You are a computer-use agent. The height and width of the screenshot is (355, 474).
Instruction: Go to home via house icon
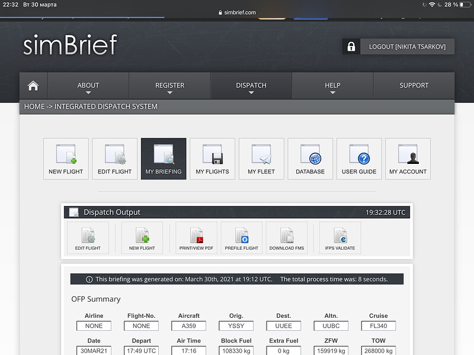[x=33, y=86]
